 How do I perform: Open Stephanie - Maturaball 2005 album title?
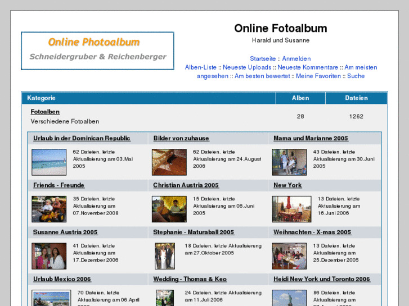[194, 232]
